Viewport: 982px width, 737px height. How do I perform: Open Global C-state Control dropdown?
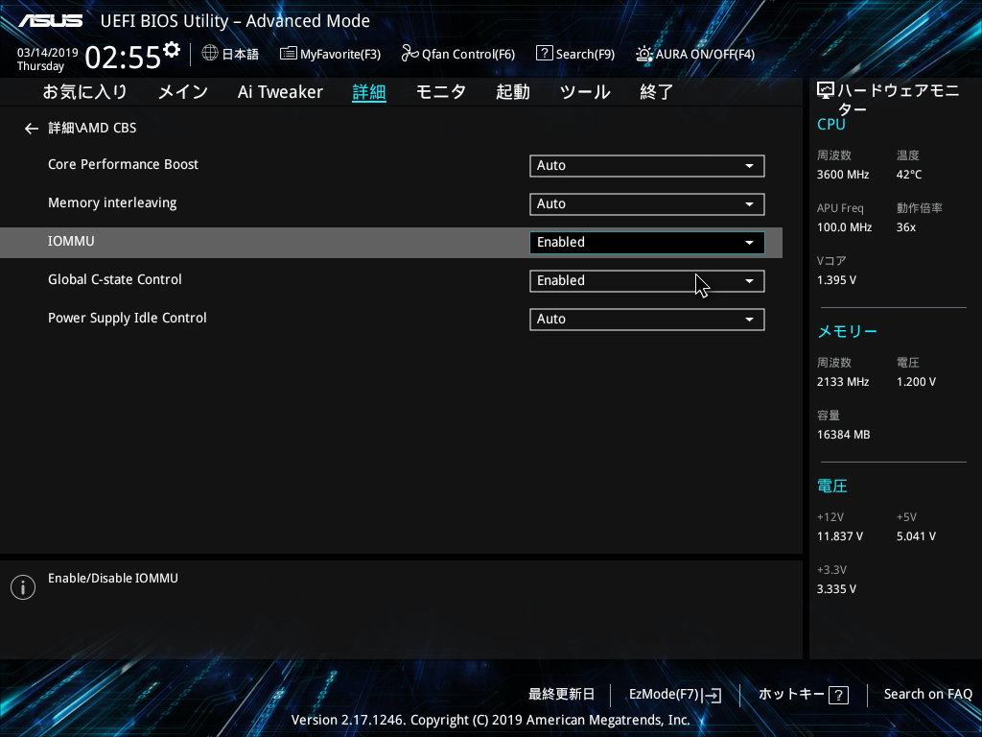pyautogui.click(x=647, y=281)
